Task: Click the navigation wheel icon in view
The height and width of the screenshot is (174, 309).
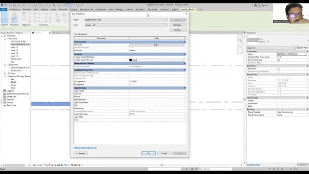Action: click(240, 40)
